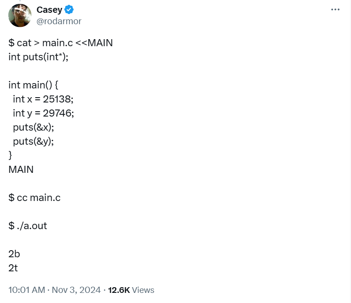Click the Nov 3, 2024 date
Viewport: 351px width, 303px height.
pos(77,290)
